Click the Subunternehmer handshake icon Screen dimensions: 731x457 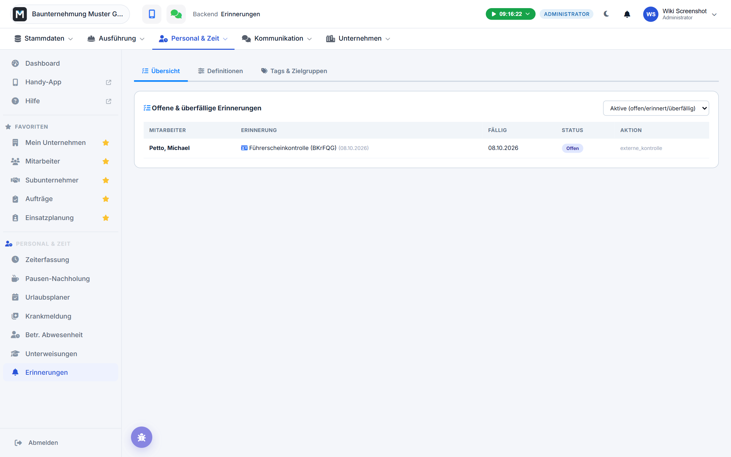coord(15,180)
